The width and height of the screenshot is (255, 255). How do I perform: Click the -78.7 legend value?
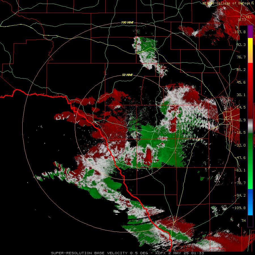pos(240,183)
